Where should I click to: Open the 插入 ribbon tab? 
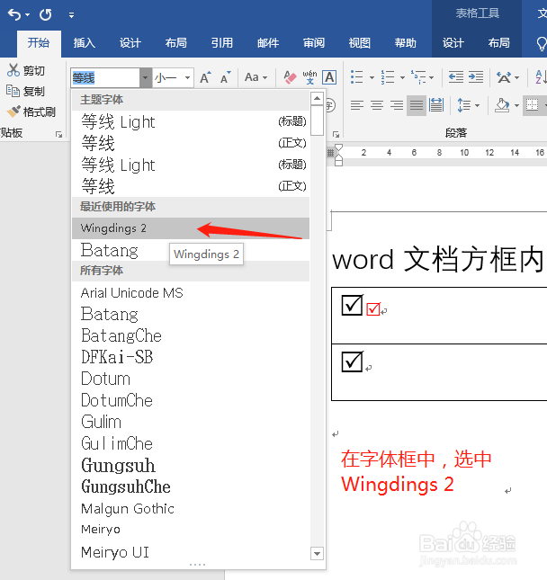click(x=85, y=43)
